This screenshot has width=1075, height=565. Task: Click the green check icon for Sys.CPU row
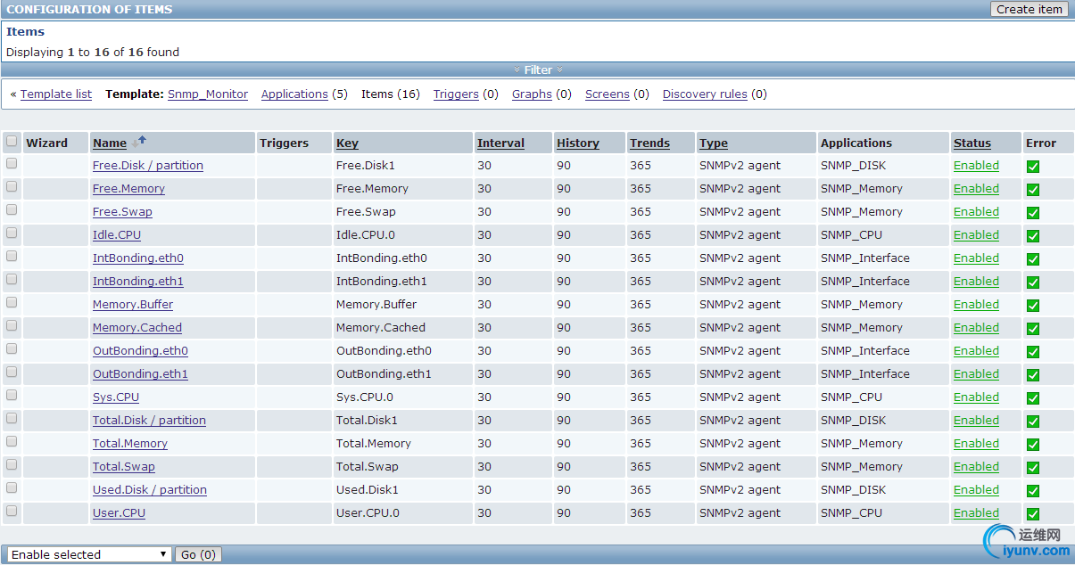(x=1033, y=397)
